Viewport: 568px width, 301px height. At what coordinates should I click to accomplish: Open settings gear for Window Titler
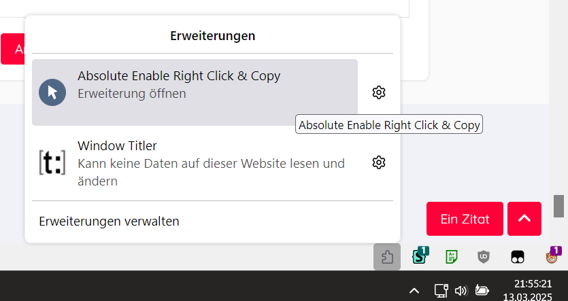tap(379, 162)
